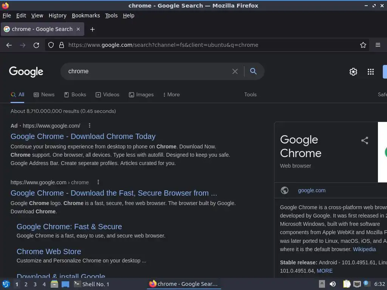Click MORE under Stable release
Screen dimensions: 387x290
point(325,271)
